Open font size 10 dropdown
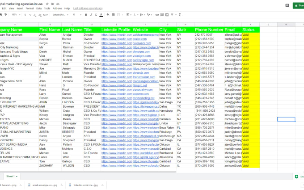 click(77, 15)
